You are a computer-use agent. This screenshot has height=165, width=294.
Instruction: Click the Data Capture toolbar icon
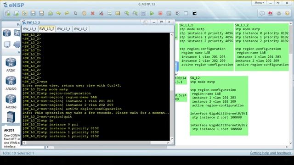[169, 13]
